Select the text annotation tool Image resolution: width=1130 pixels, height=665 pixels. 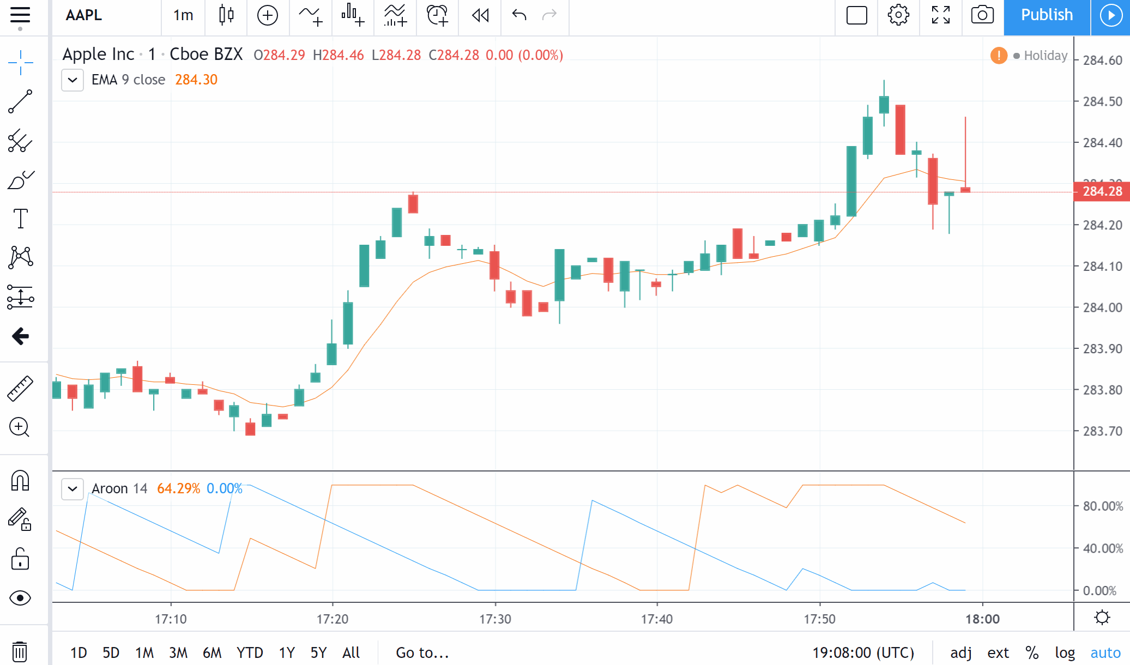tap(20, 219)
